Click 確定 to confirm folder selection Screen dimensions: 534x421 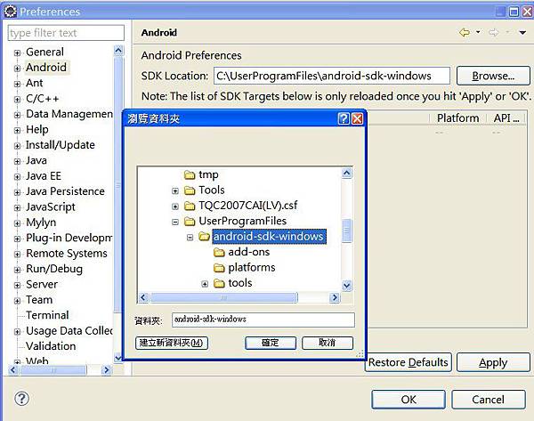pos(271,343)
